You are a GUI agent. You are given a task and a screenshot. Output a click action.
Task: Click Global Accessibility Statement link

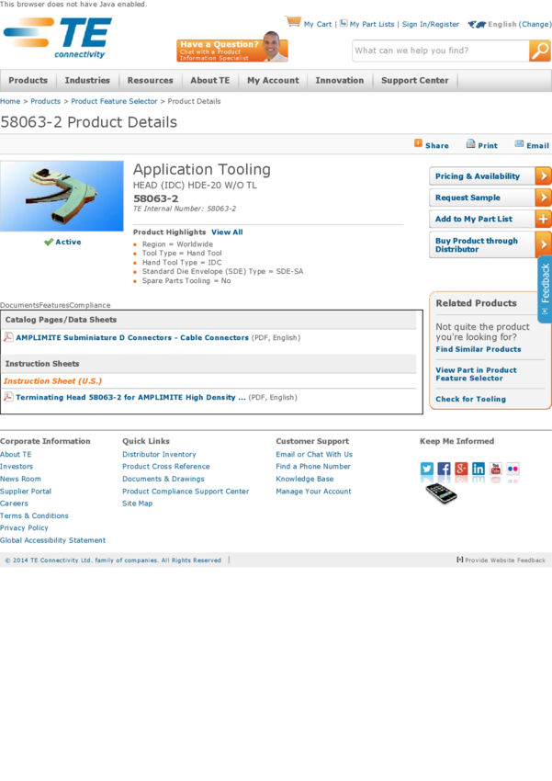pos(52,540)
